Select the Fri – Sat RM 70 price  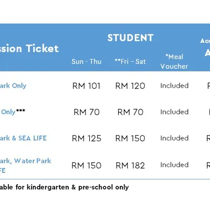[x=130, y=112]
